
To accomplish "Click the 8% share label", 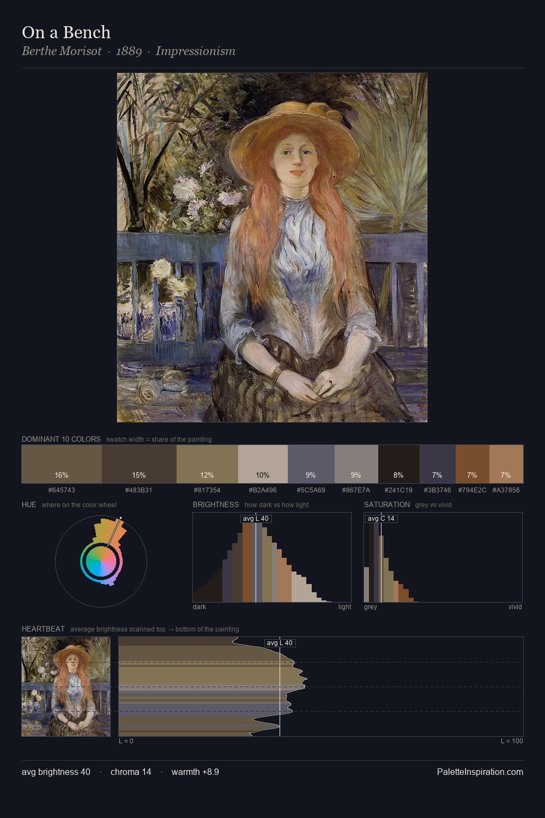I will [x=399, y=475].
